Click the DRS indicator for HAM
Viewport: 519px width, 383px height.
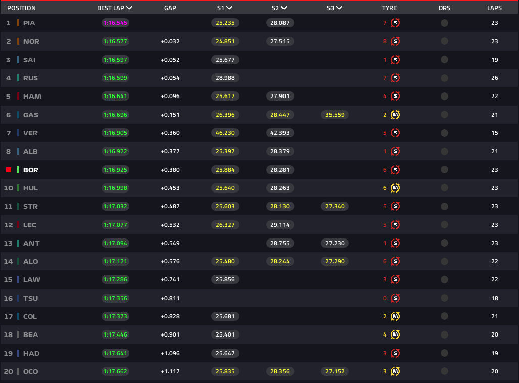[x=444, y=96]
